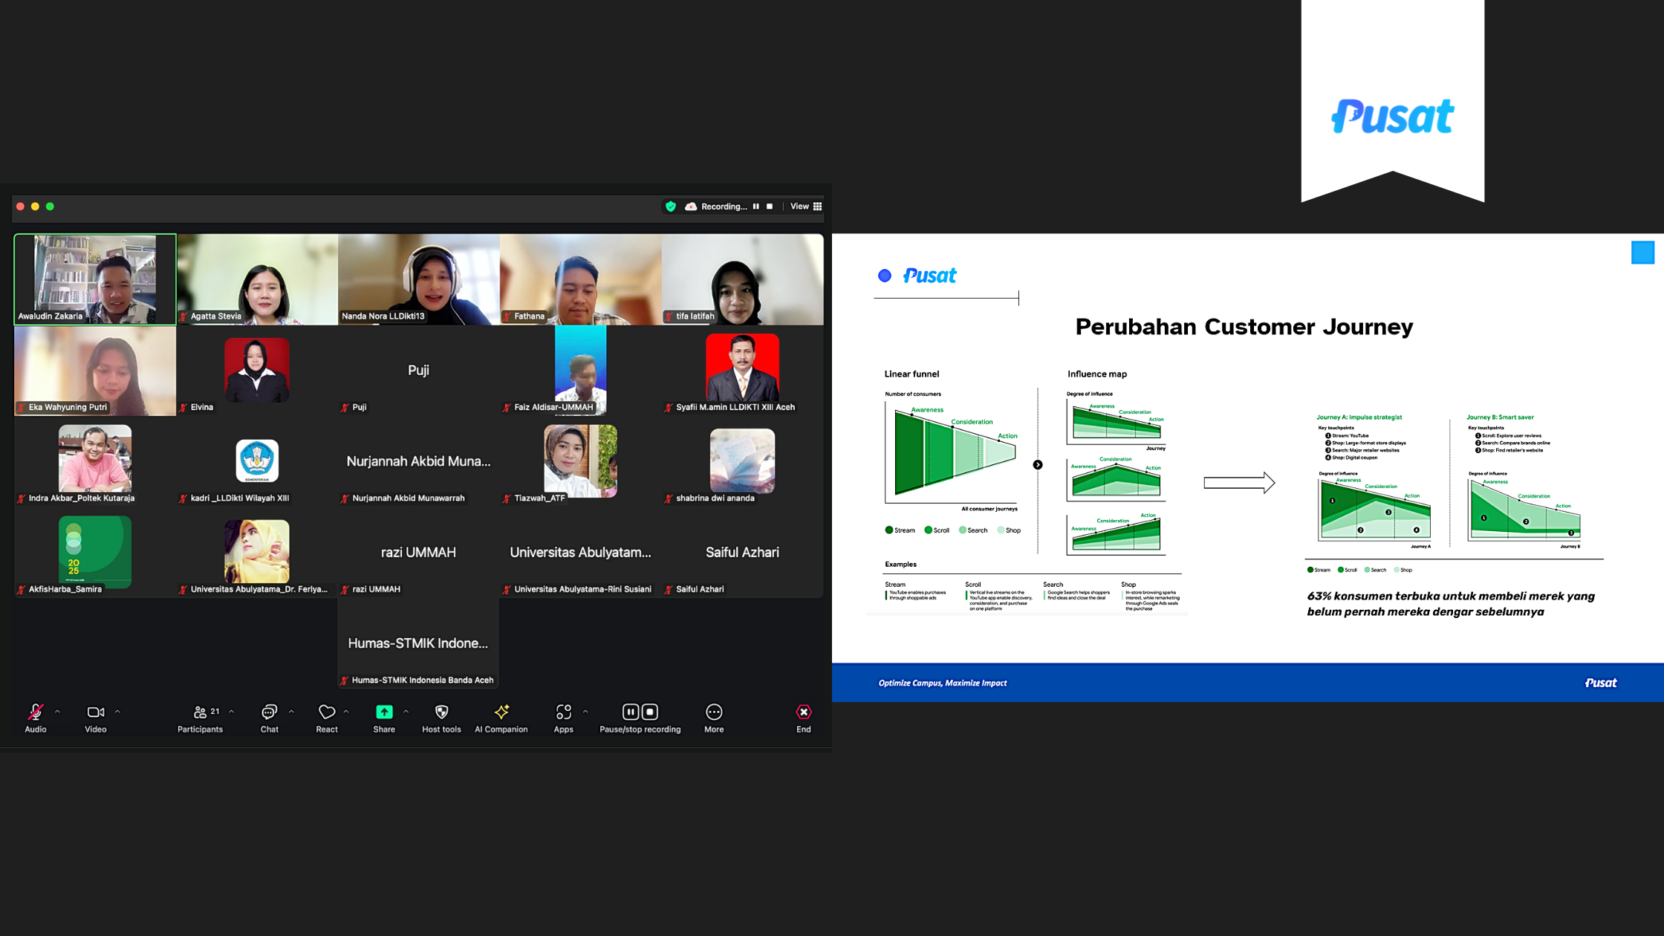Select Faiz Aldisar-UMMAH participant tile

click(x=581, y=371)
